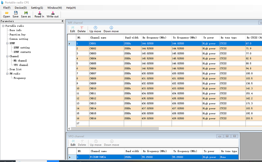Select Base info in the tree

[15, 30]
